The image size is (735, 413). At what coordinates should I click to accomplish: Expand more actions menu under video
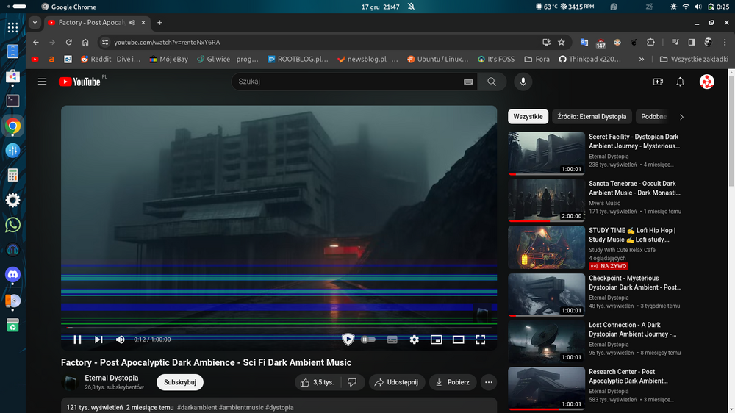489,382
